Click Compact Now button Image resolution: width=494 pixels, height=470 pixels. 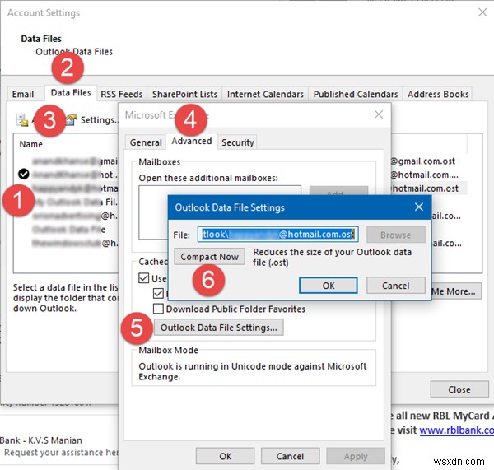(209, 257)
